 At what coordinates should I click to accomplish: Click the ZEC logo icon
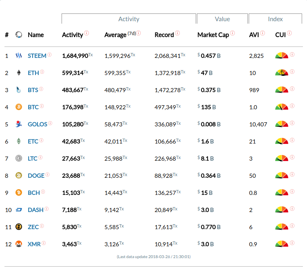[19, 227]
